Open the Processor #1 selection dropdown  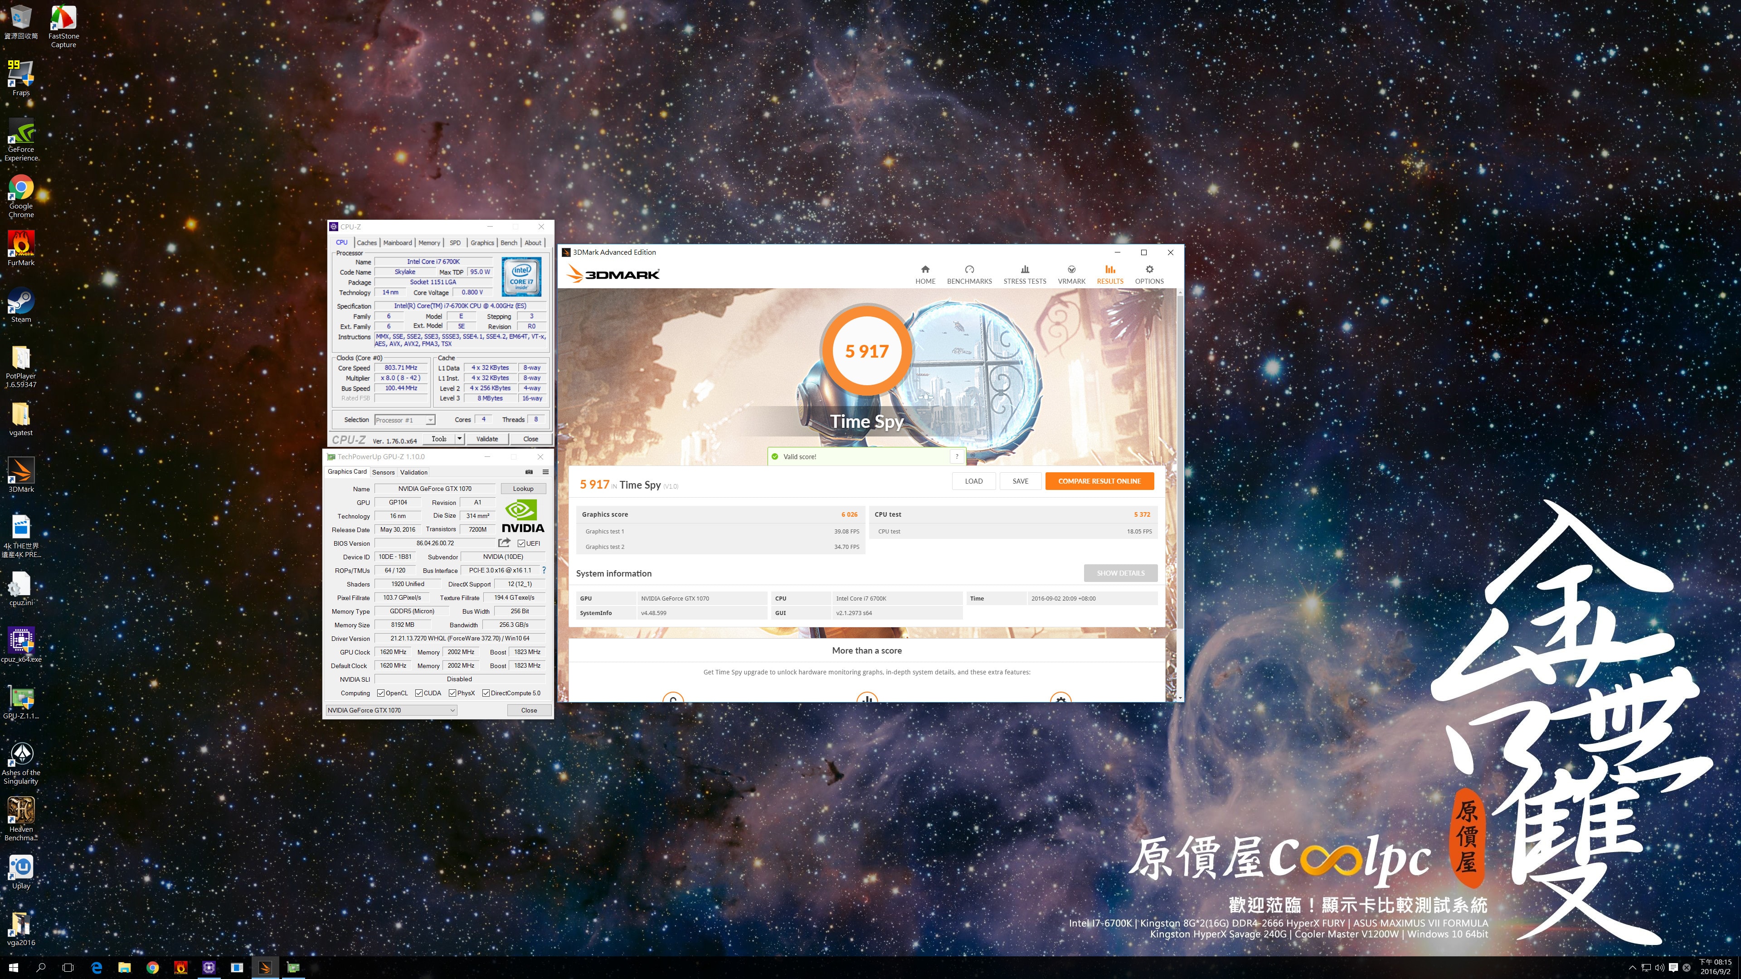404,420
